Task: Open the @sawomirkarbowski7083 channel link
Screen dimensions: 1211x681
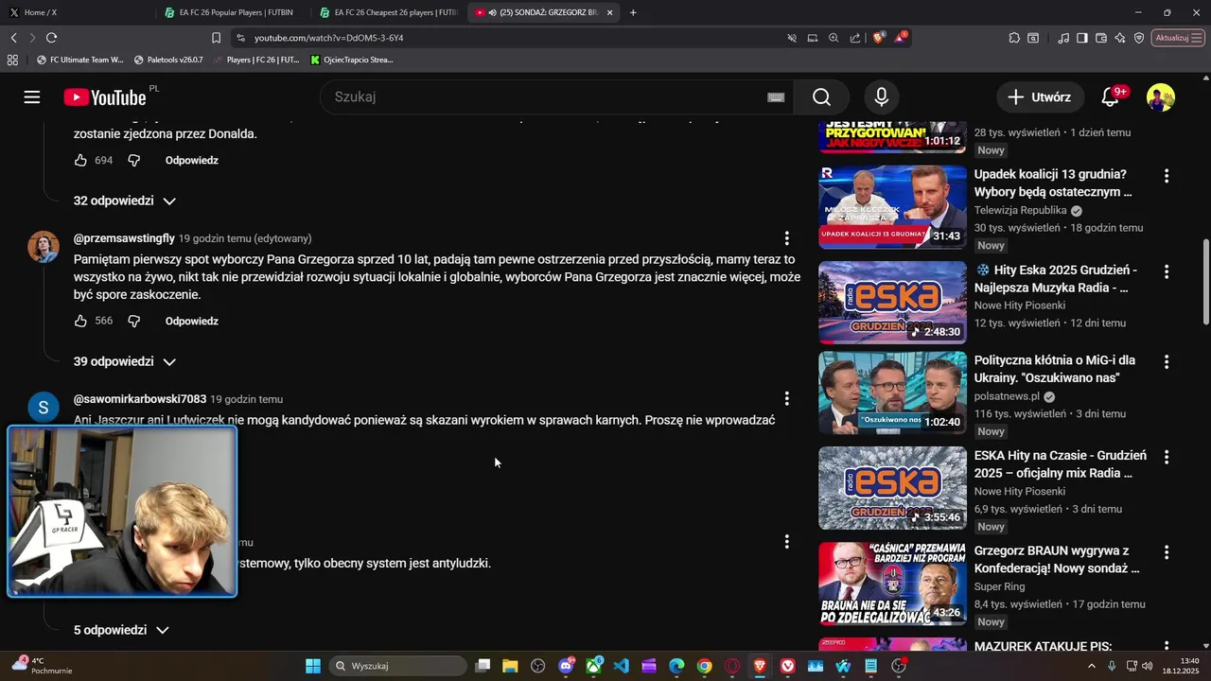Action: 140,399
